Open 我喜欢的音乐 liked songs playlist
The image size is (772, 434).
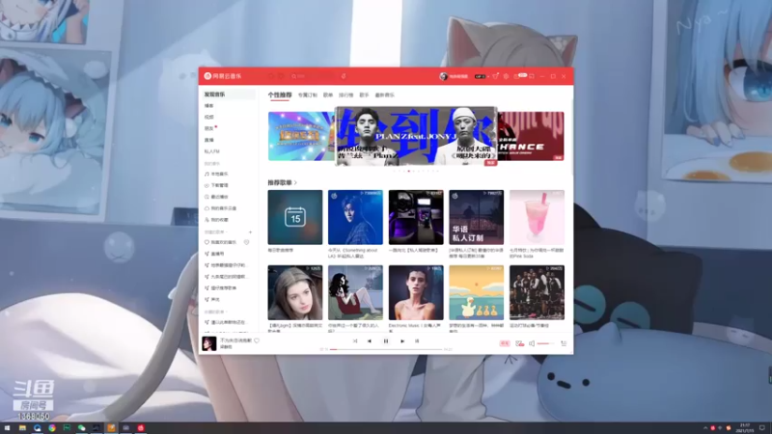coord(220,242)
